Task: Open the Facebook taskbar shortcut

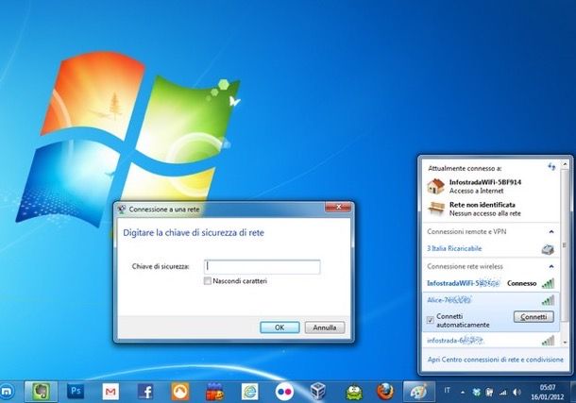Action: click(x=145, y=392)
